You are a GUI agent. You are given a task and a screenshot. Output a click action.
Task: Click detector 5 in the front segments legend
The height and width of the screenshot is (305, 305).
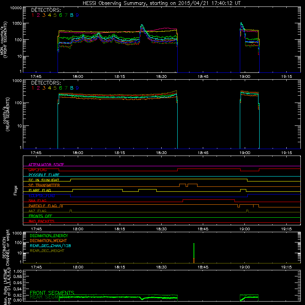pos(55,15)
